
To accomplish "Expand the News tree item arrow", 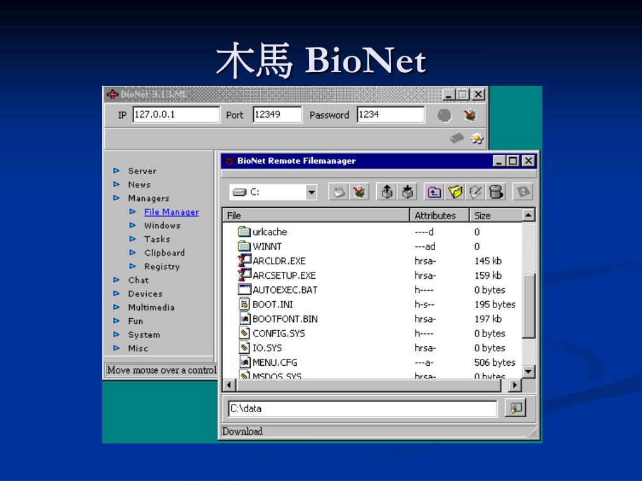I will pyautogui.click(x=116, y=185).
